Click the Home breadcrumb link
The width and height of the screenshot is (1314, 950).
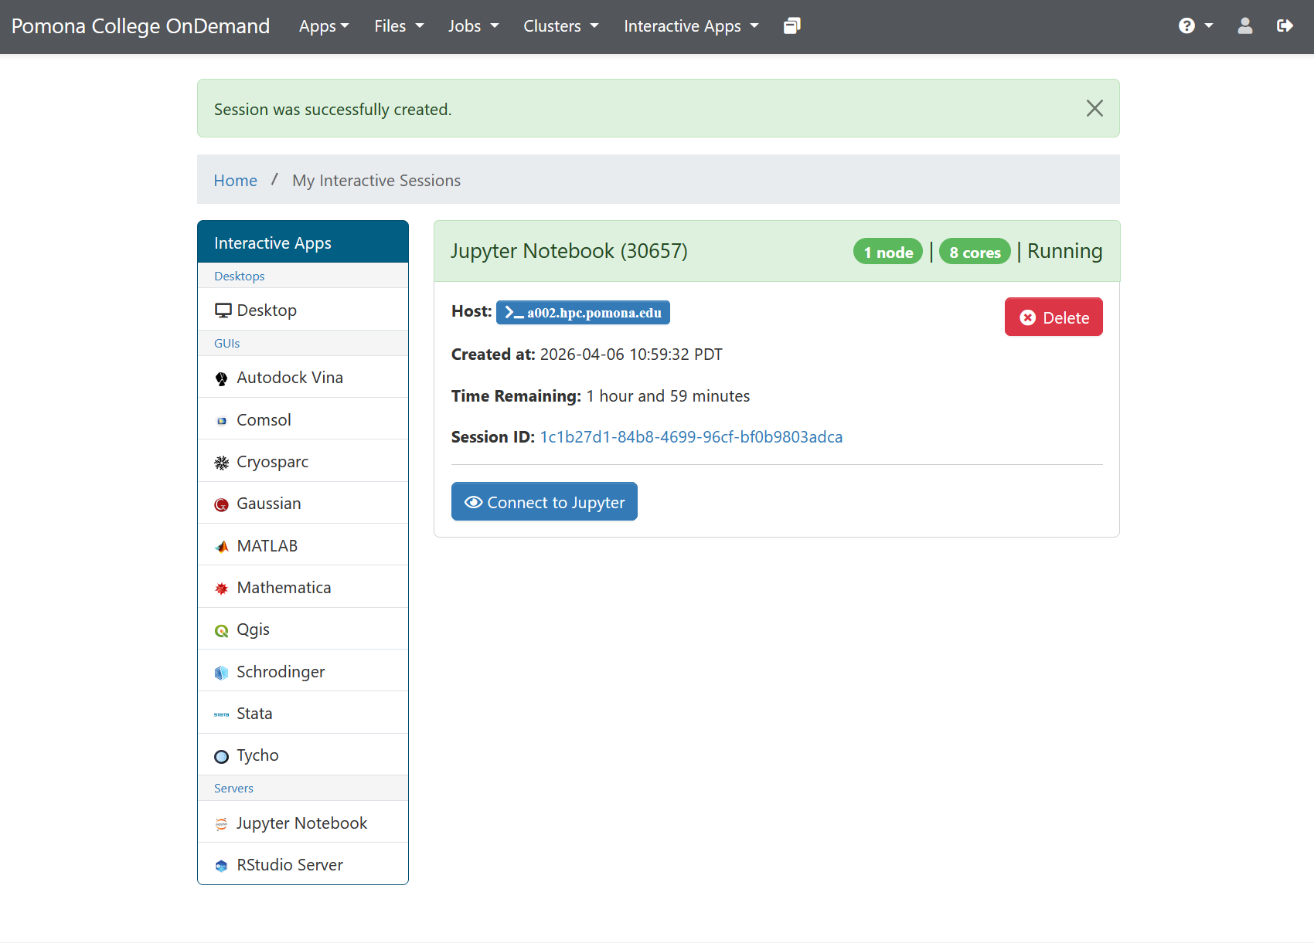[x=235, y=180]
